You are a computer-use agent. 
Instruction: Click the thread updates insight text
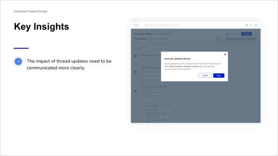tap(69, 64)
